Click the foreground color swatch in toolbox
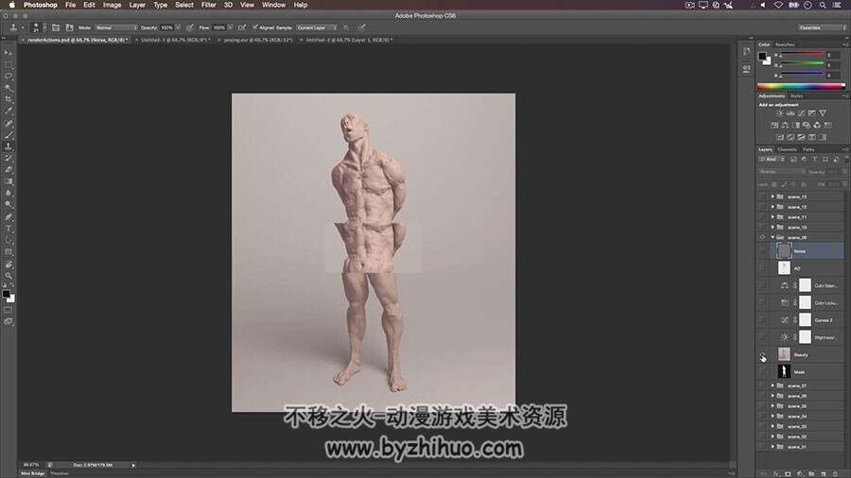This screenshot has height=478, width=851. coord(6,294)
